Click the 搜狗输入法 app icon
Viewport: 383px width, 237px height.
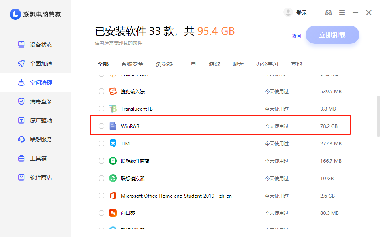[113, 91]
